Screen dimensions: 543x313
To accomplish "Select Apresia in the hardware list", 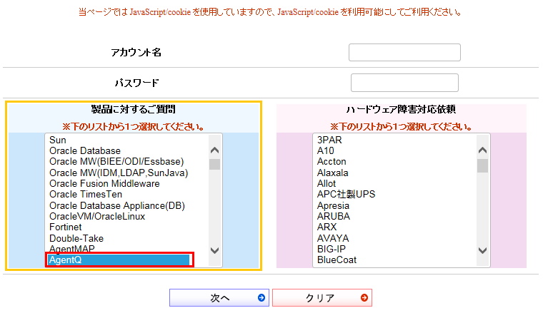I will click(x=333, y=206).
